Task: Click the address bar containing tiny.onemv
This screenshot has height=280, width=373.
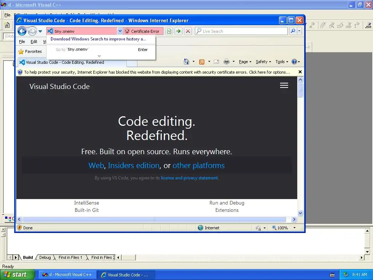Action: pos(82,31)
